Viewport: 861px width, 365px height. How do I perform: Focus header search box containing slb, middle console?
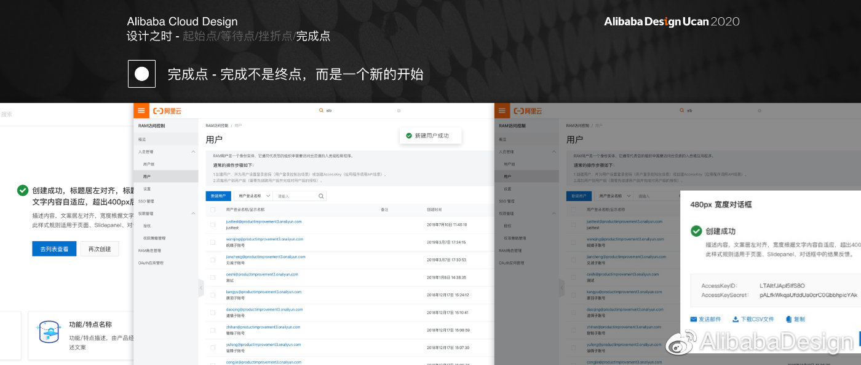click(360, 111)
